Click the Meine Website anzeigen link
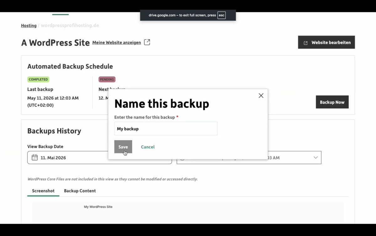 coord(117,42)
